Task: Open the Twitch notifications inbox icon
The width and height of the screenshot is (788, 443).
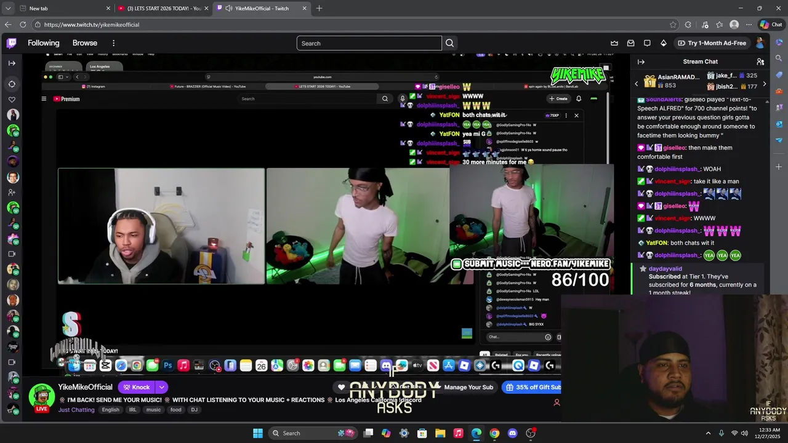Action: 631,43
